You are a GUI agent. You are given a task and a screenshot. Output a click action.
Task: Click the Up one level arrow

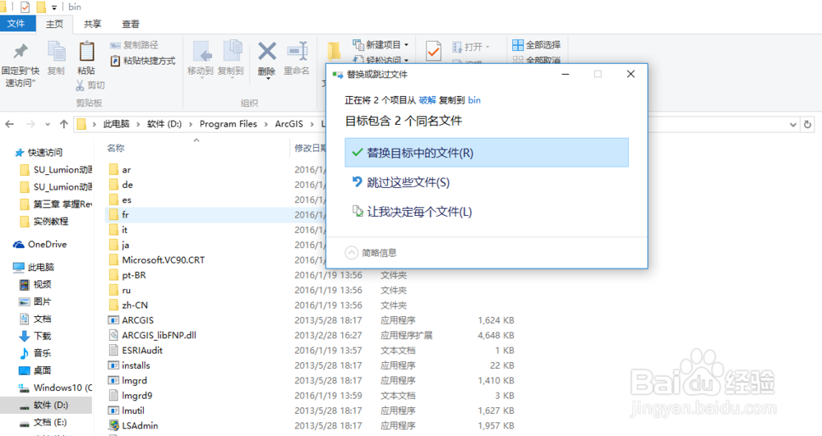point(64,124)
